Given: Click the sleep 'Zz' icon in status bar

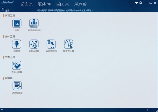Looking at the screenshot, I should [2, 110].
